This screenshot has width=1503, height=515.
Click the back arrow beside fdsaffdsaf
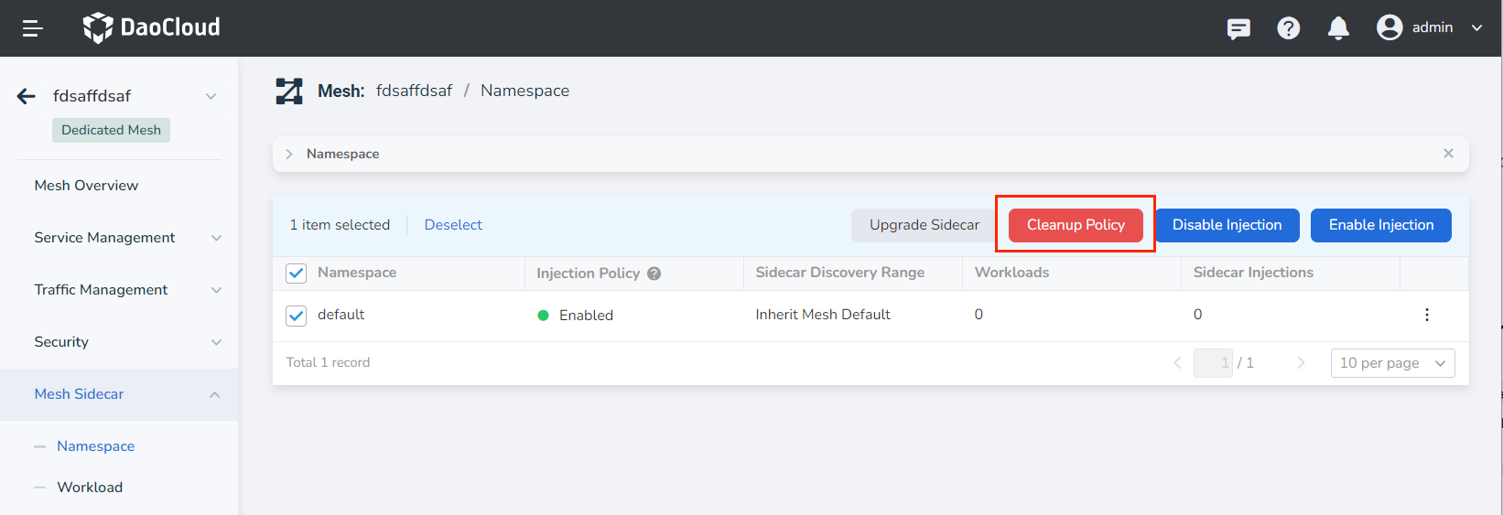tap(27, 96)
